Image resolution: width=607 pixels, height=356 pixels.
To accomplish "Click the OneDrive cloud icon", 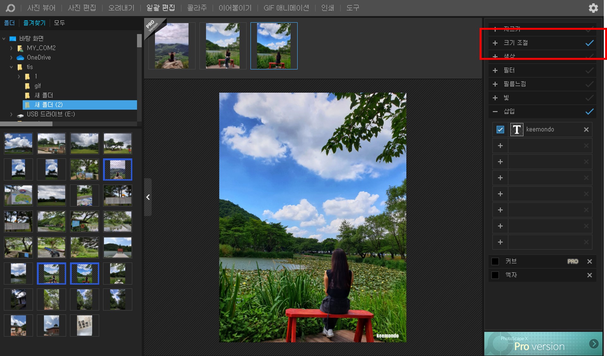I will [x=20, y=58].
